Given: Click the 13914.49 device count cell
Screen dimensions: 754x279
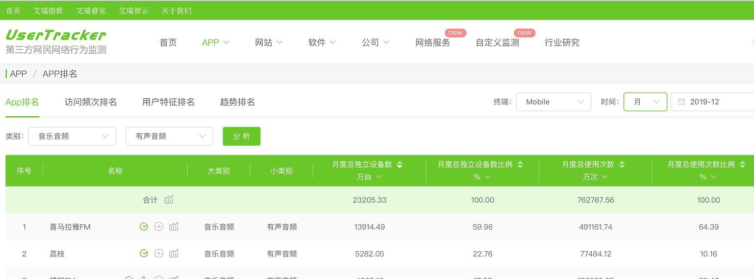Looking at the screenshot, I should 370,227.
